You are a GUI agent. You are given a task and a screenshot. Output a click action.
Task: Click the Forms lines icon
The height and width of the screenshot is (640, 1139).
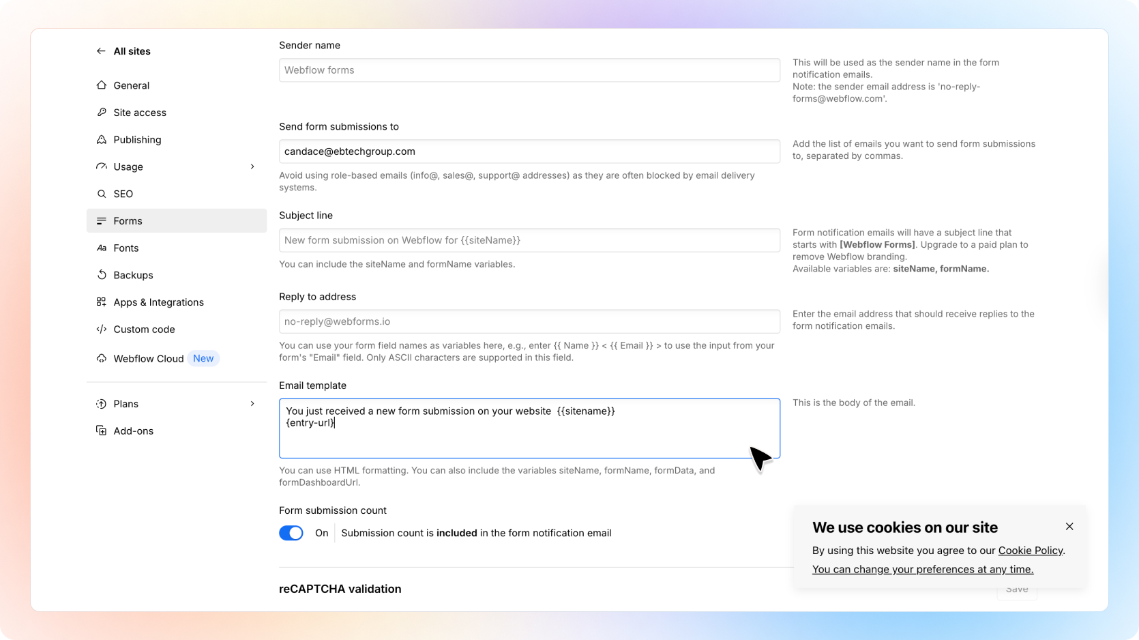pyautogui.click(x=102, y=221)
